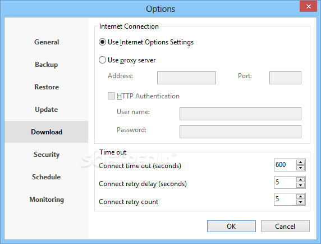This screenshot has height=244, width=321.
Task: Select Use proxy server radio button
Action: point(102,60)
